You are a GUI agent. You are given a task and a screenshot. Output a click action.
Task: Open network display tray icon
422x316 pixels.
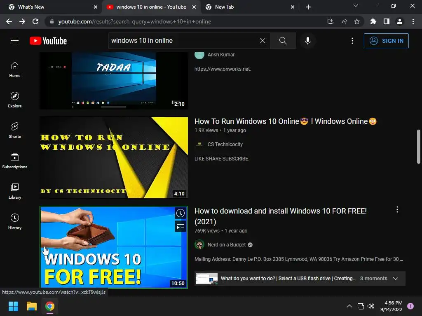tap(361, 306)
